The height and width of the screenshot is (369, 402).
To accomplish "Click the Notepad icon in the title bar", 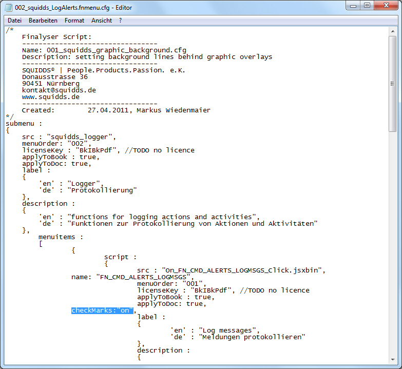I will point(8,7).
